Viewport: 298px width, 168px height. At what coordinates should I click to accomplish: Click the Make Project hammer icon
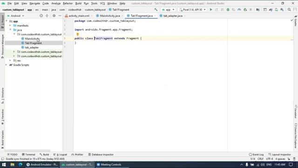point(156,9)
